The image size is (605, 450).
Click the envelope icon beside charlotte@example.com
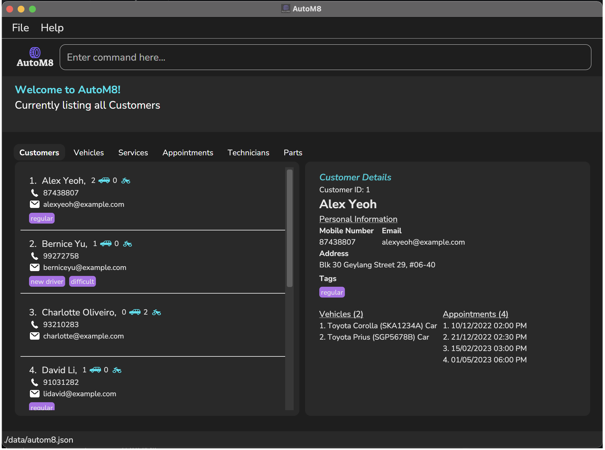click(34, 336)
